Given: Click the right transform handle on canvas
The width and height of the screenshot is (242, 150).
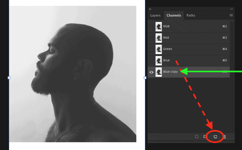Looking at the screenshot, I should [x=145, y=78].
